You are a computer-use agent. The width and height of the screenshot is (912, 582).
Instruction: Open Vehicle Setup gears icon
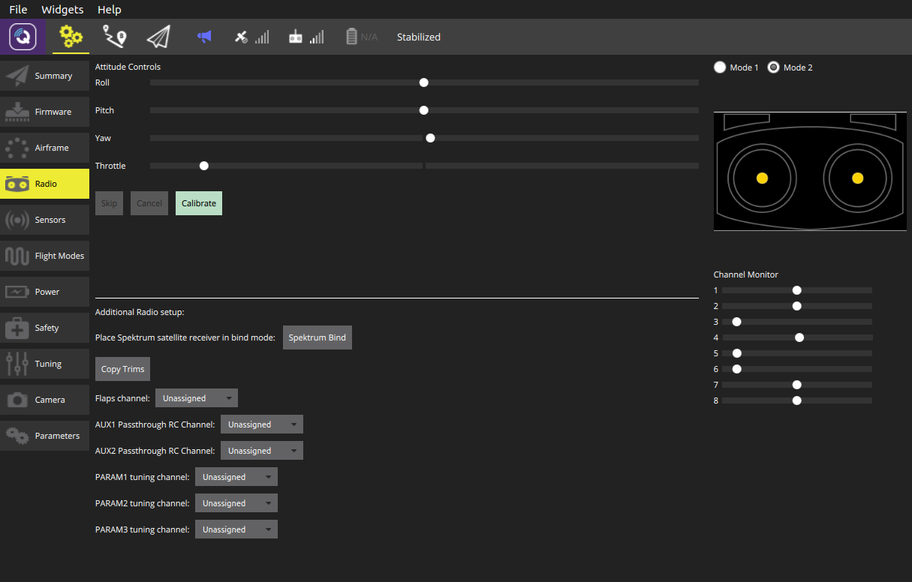click(71, 37)
